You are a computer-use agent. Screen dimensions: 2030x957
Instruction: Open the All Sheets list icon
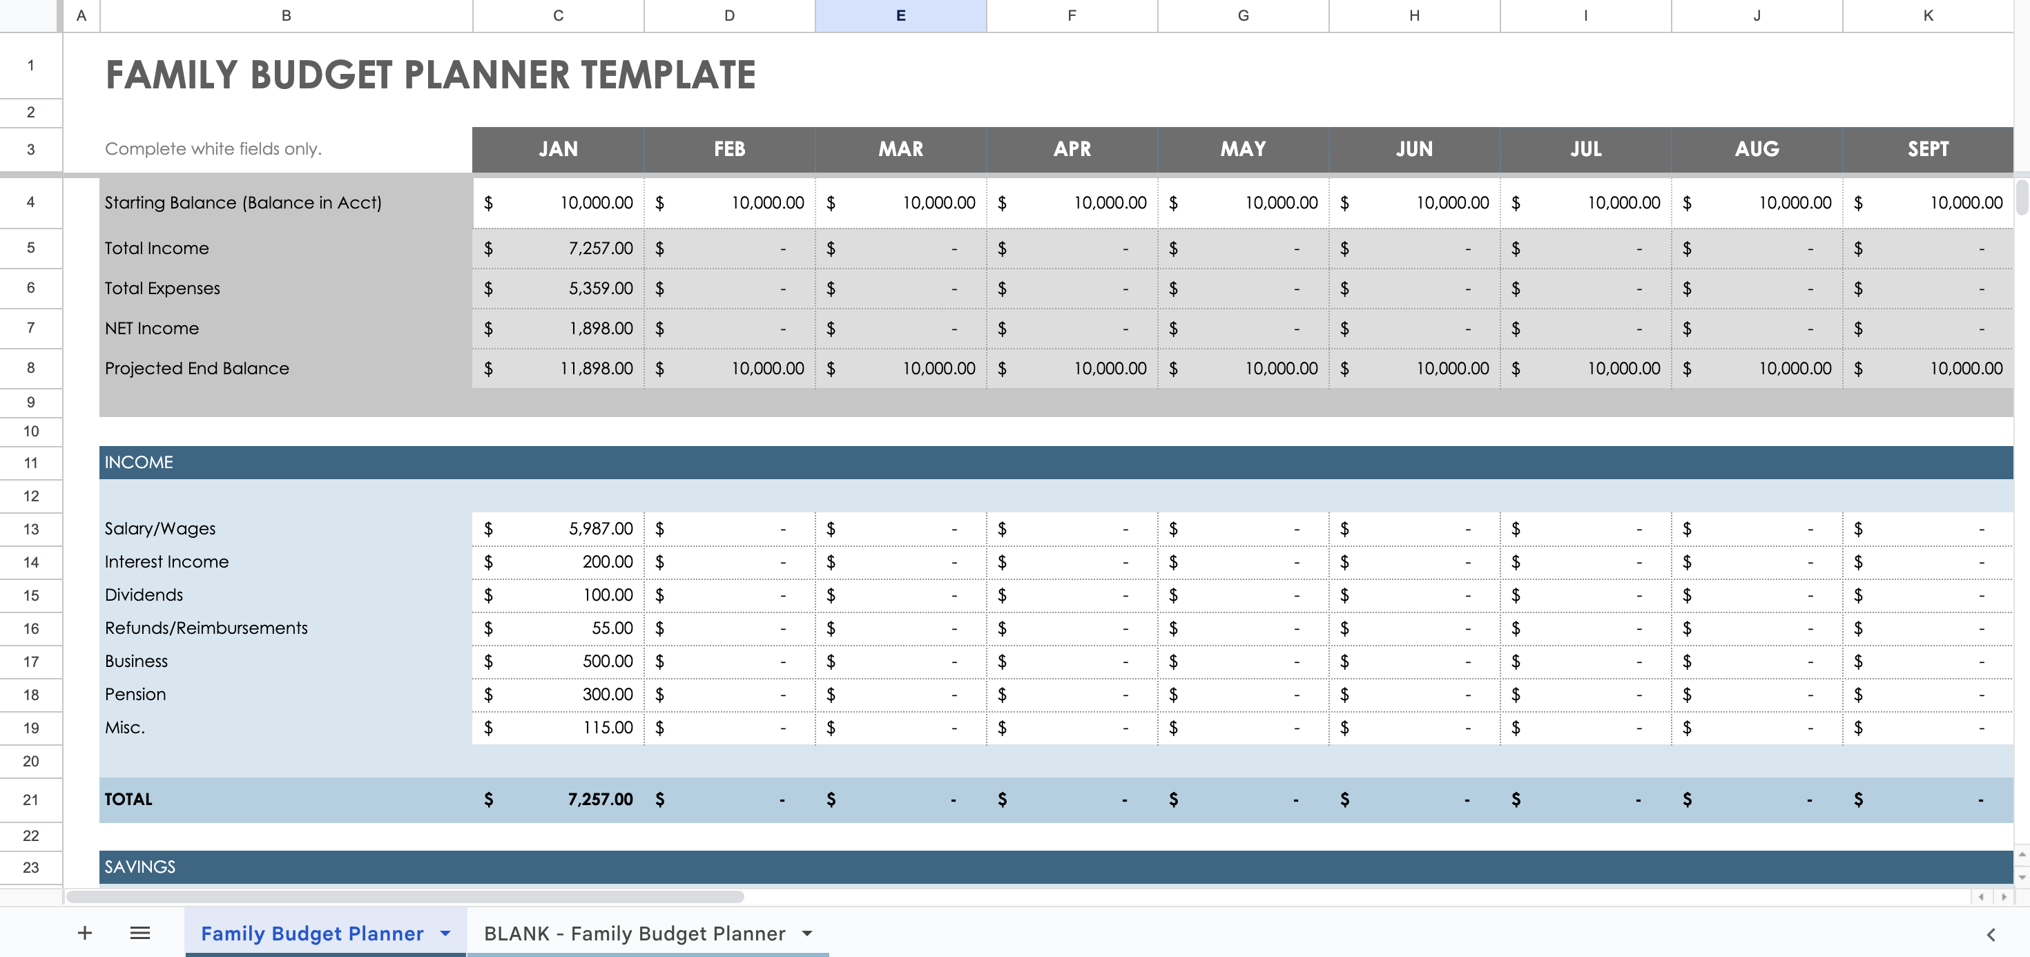click(139, 934)
